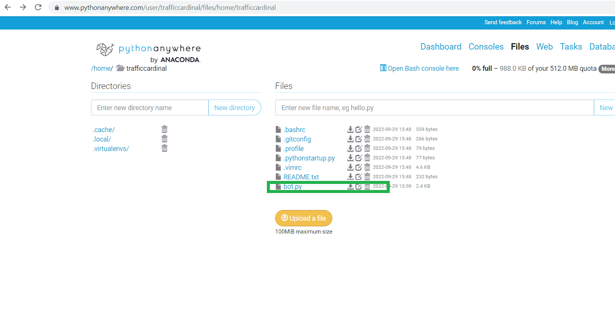Reload the current page
615x327 pixels.
point(38,7)
